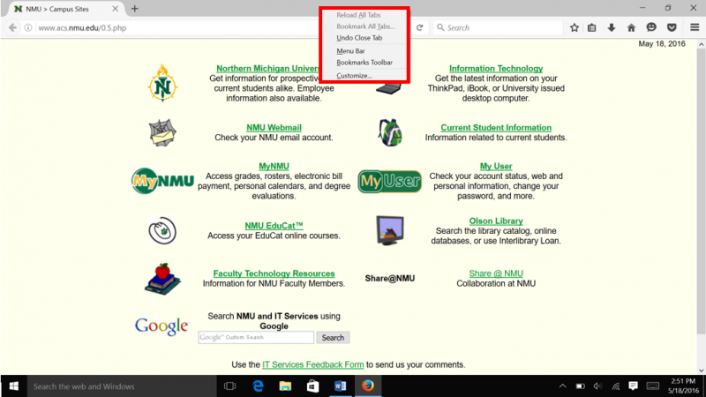
Task: Choose Bookmark All Tabs in context menu
Action: 365,26
